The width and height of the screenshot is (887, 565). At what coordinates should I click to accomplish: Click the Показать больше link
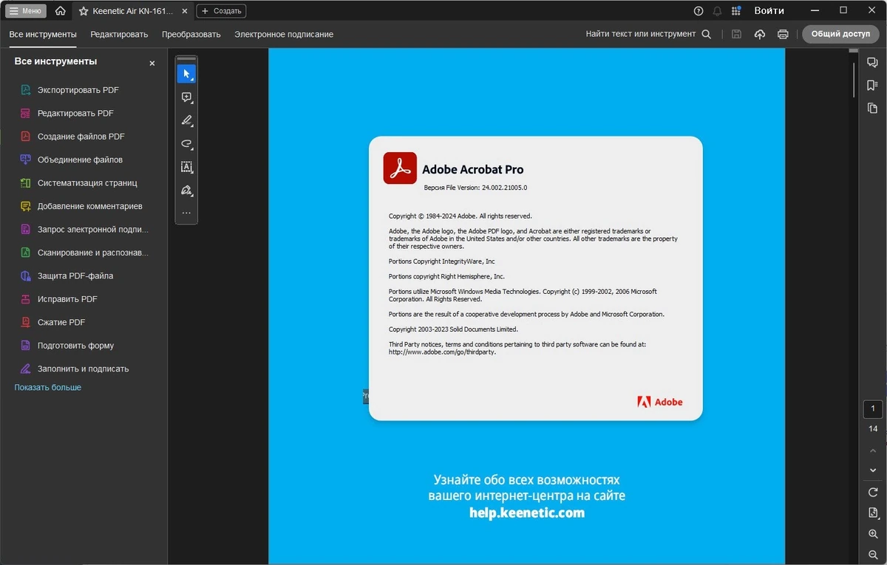coord(48,388)
